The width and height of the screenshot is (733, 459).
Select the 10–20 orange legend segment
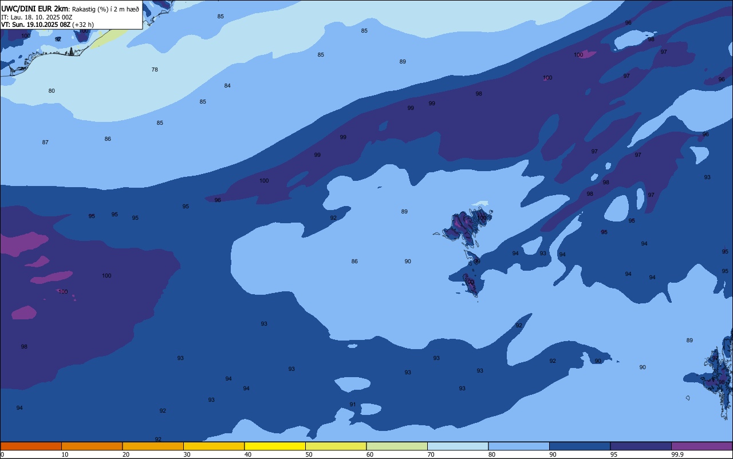(x=92, y=446)
